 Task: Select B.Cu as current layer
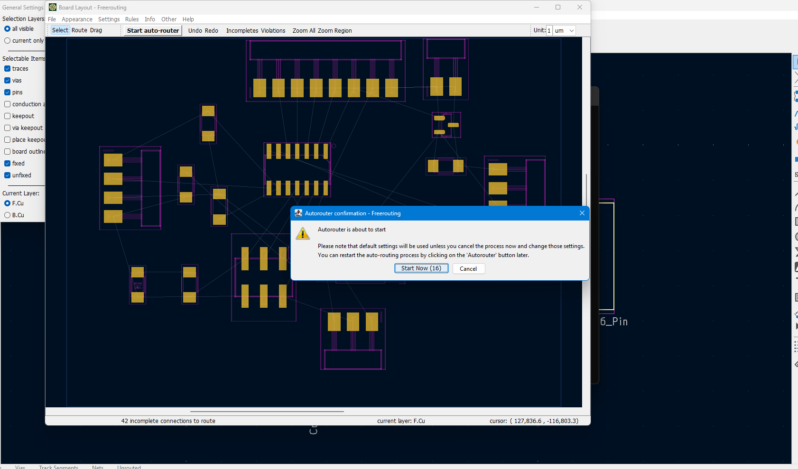8,215
